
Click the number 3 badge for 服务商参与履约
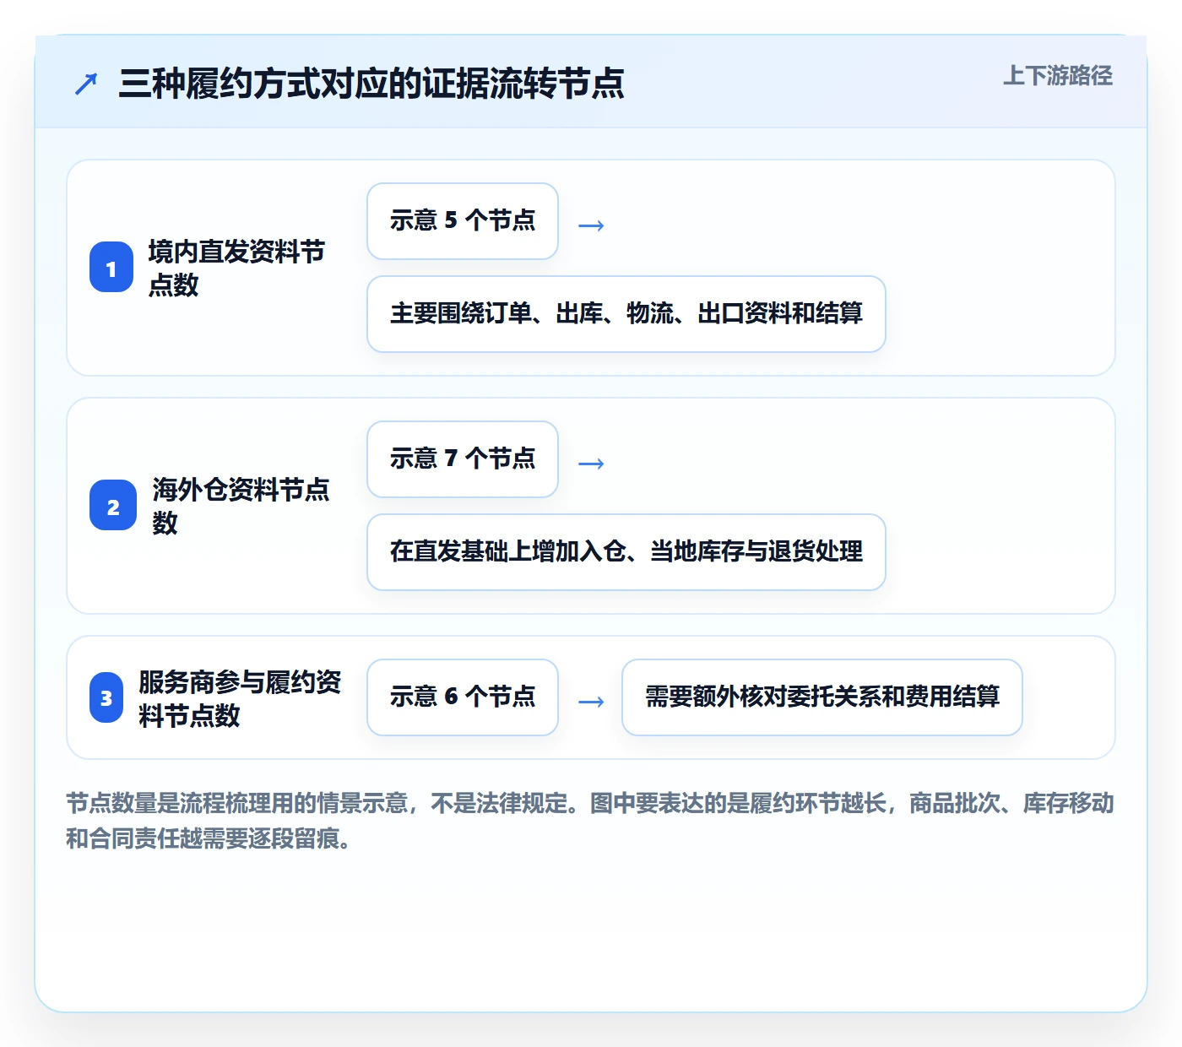coord(106,697)
